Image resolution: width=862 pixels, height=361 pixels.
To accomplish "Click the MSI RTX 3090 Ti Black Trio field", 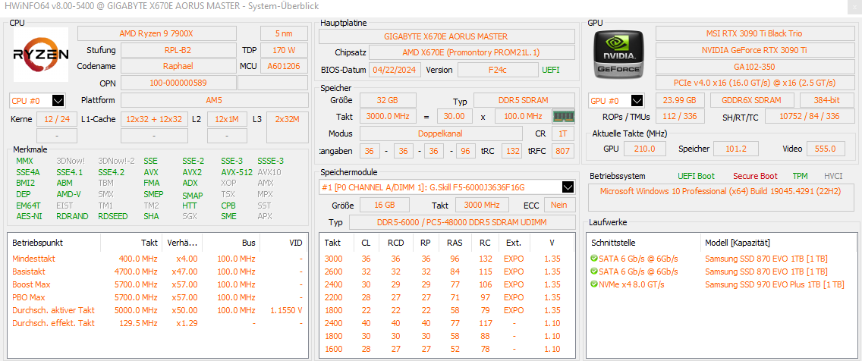I will pyautogui.click(x=753, y=34).
